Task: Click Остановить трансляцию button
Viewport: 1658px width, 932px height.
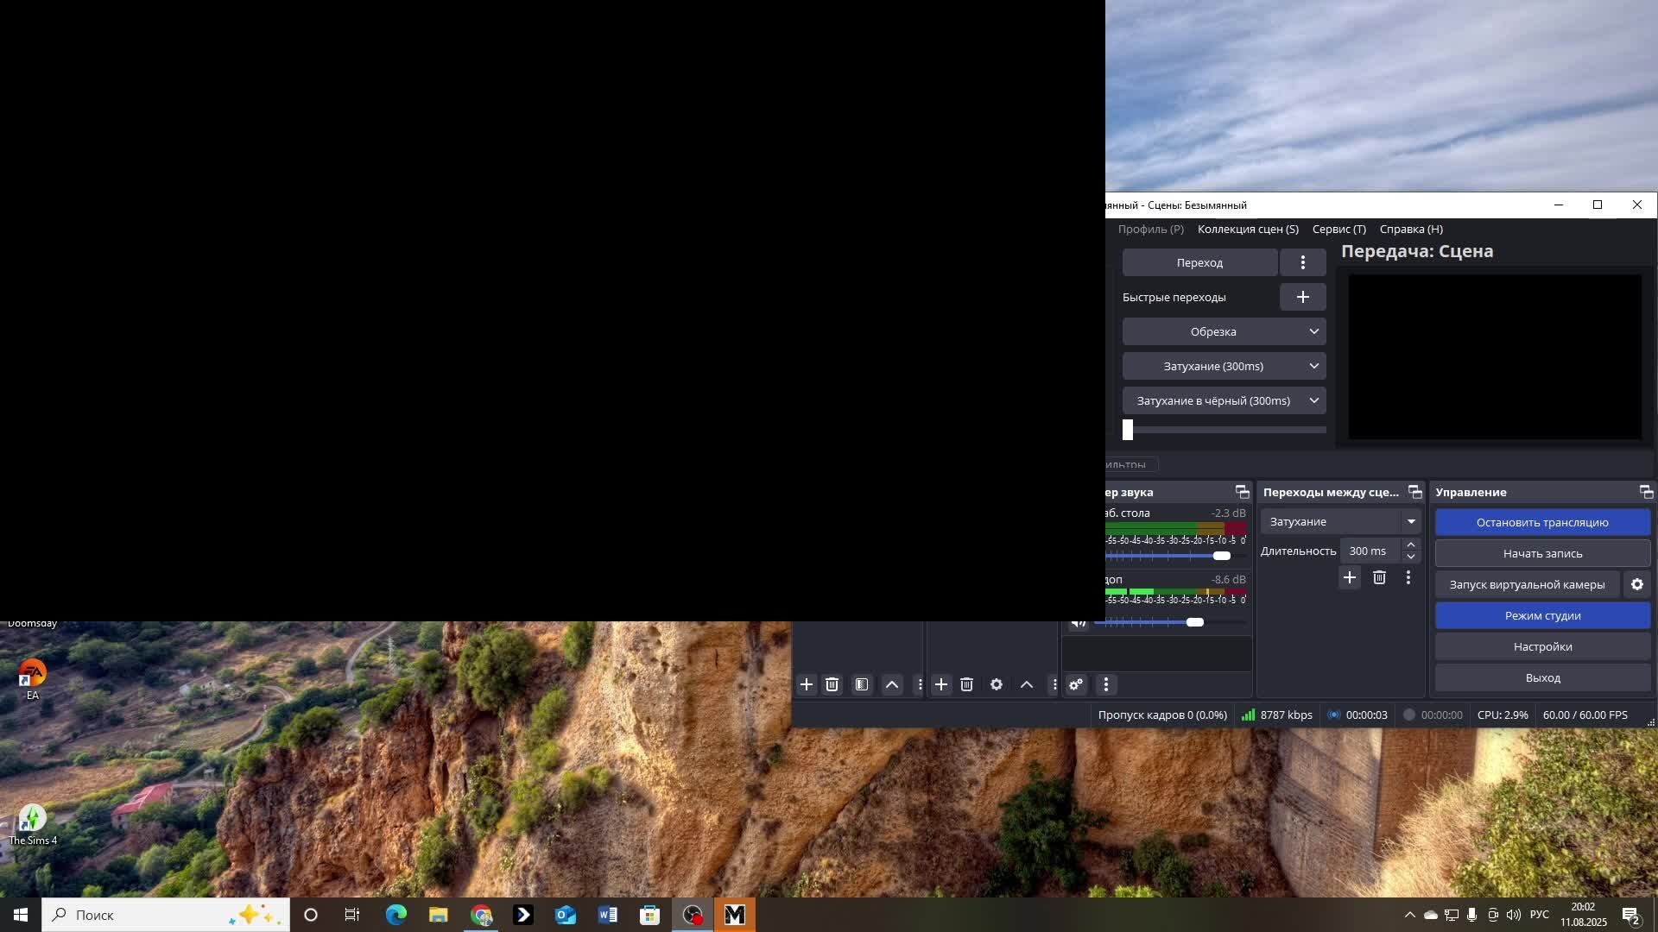Action: click(1542, 522)
